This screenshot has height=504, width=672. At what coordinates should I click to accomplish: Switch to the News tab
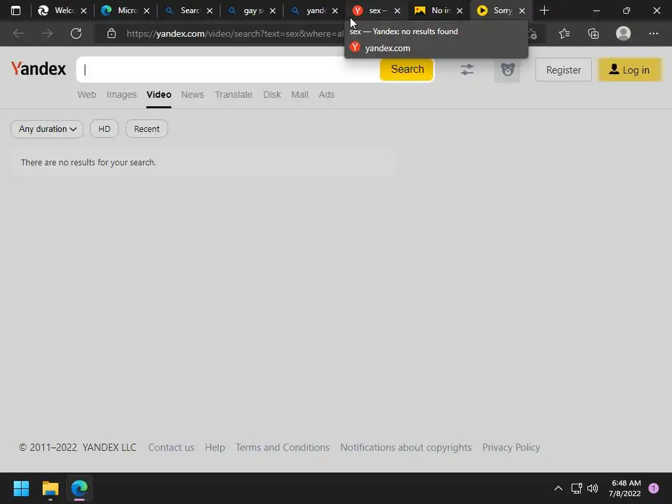point(192,94)
